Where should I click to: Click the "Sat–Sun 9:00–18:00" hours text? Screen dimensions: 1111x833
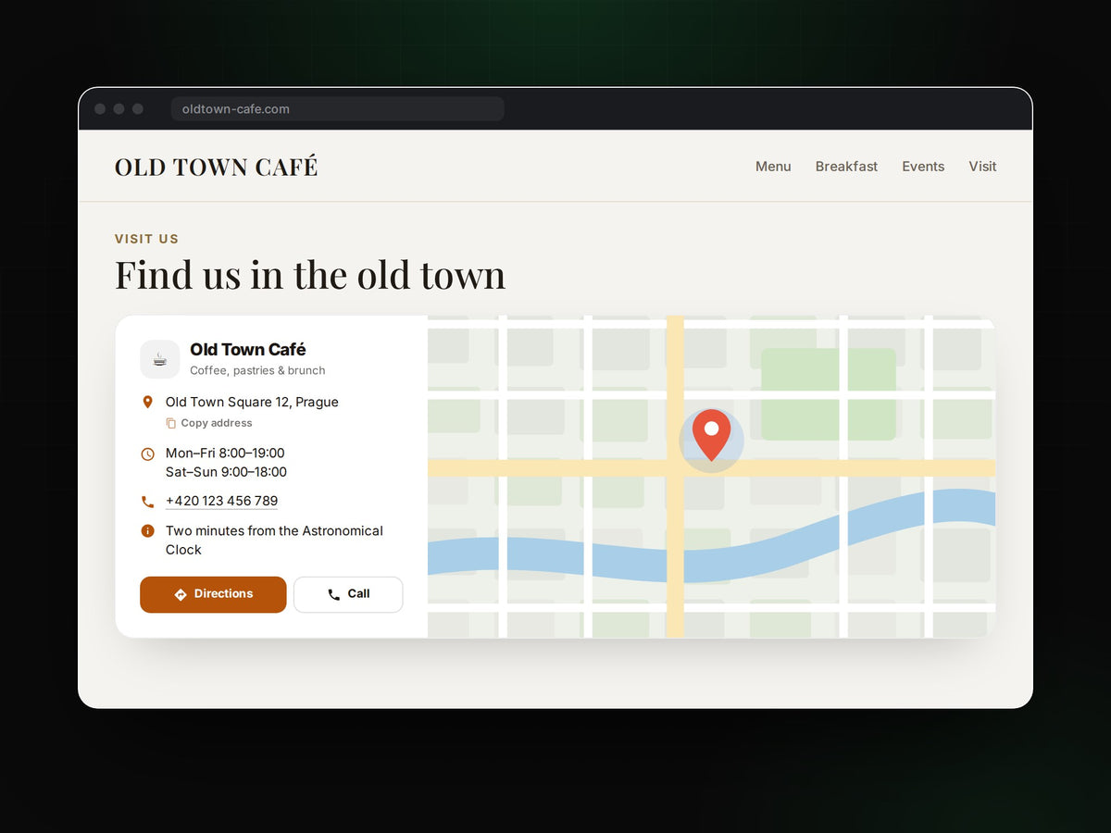click(x=226, y=472)
